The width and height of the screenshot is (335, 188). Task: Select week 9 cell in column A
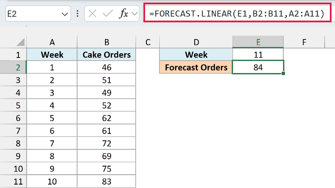coord(52,169)
